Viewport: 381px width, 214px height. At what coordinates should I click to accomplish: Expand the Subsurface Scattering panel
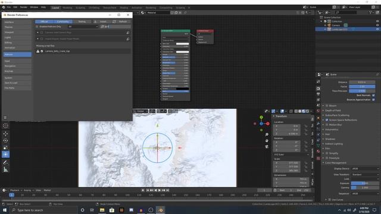[337, 115]
